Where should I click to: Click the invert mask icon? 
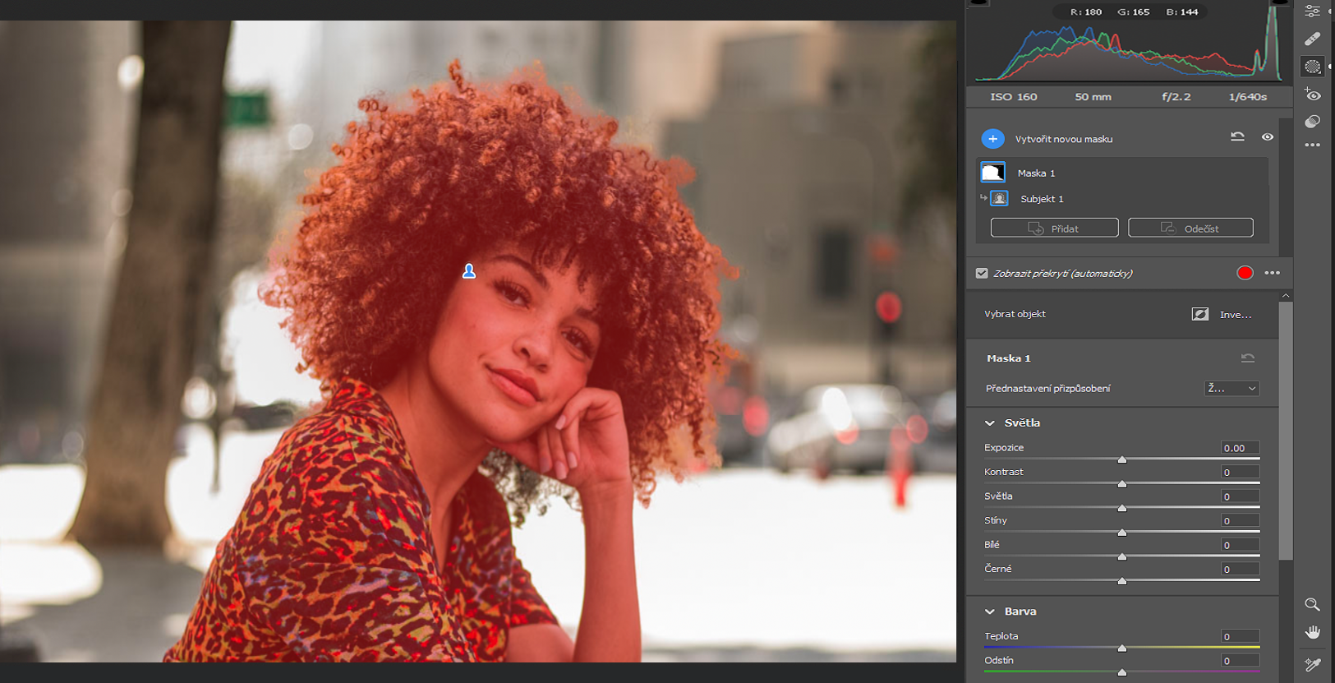[1200, 314]
